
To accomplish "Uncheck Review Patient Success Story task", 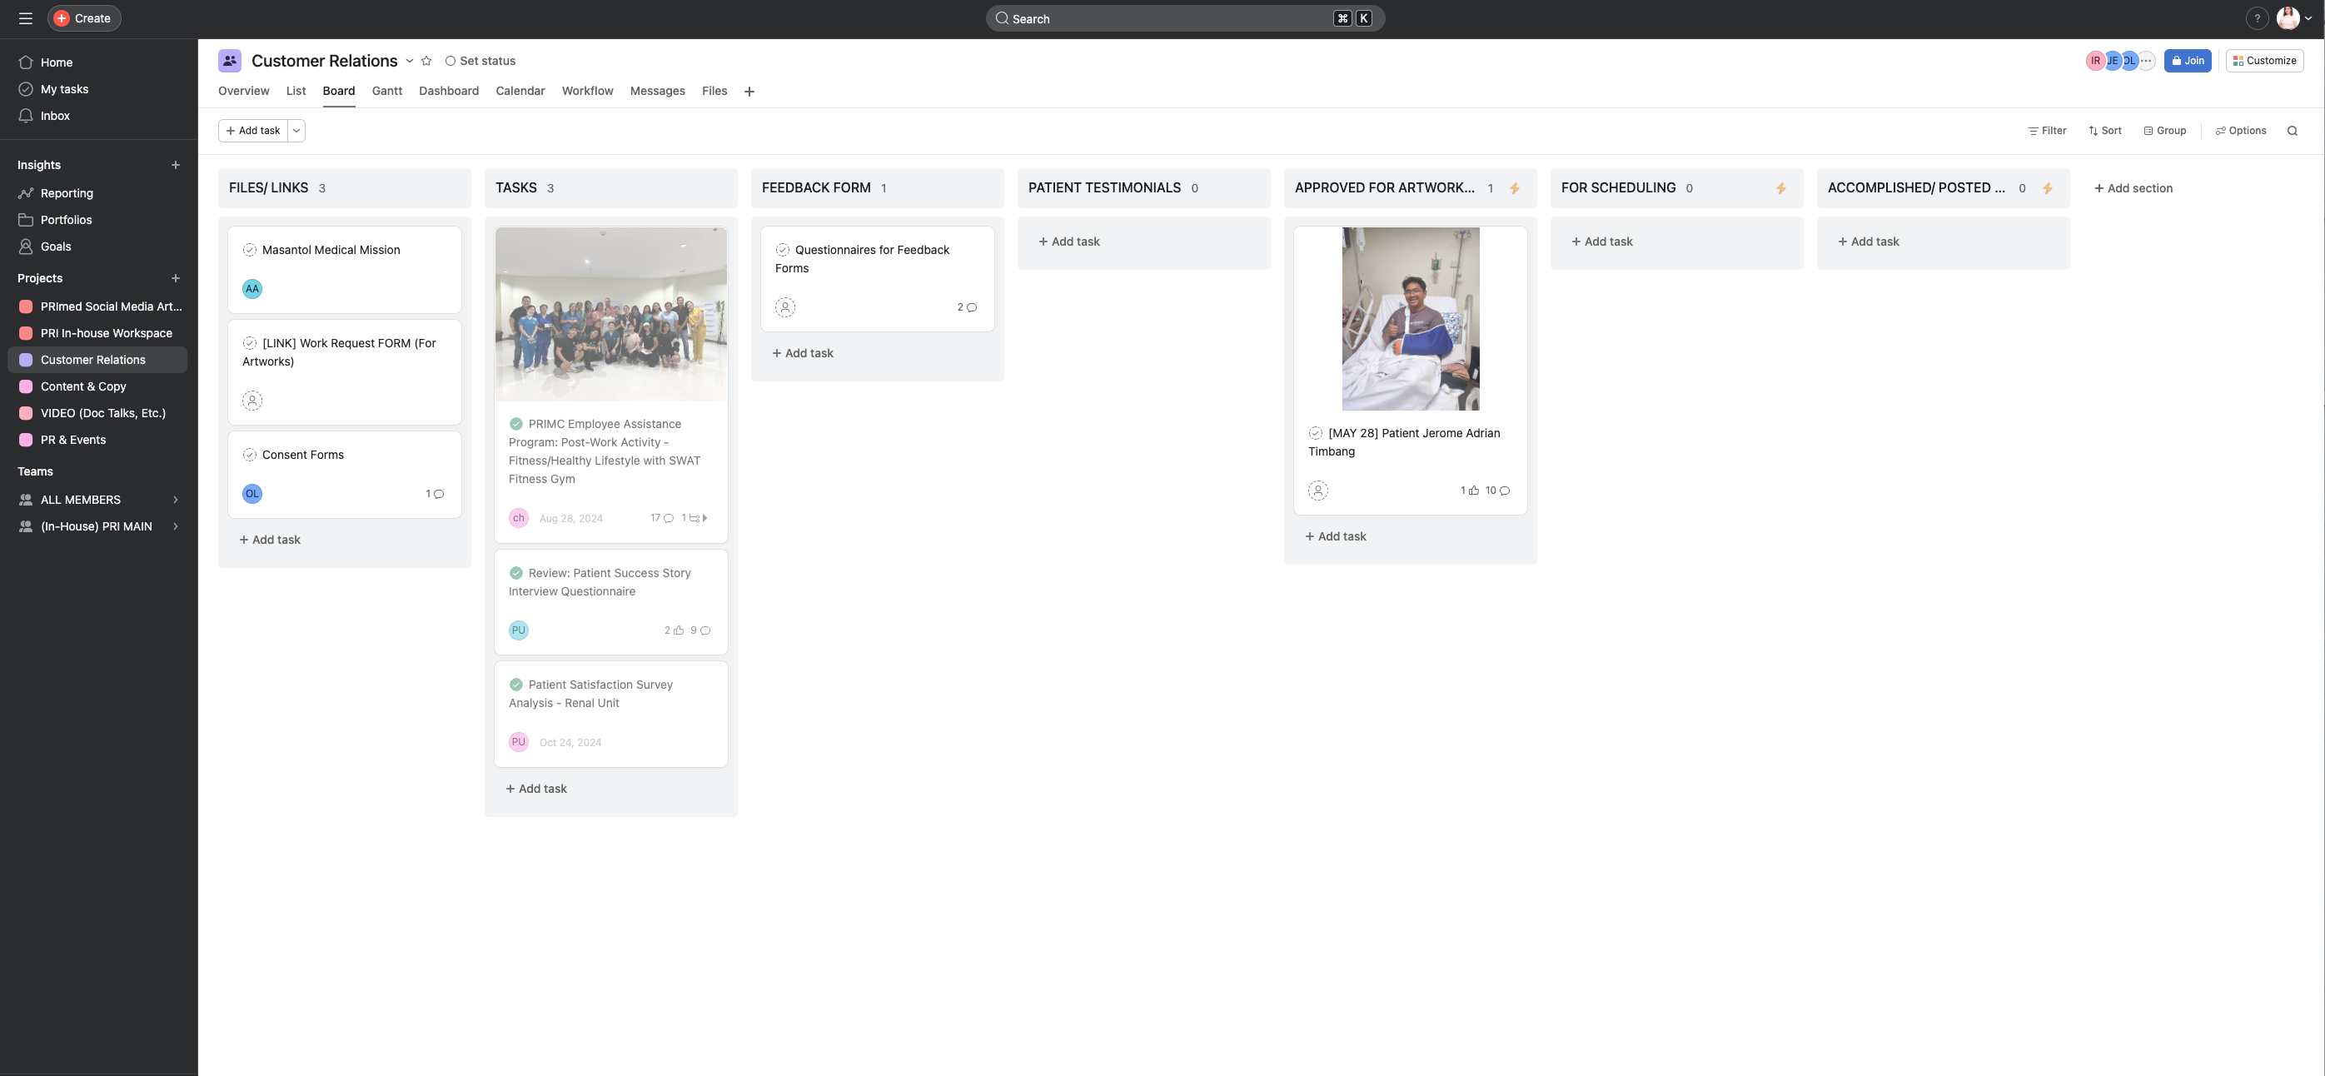I will [x=516, y=573].
